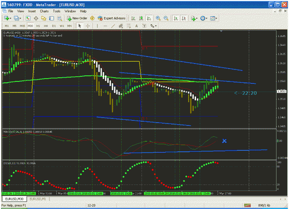This screenshot has width=289, height=209.
Task: Switch to Bar Chart display
Action: click(133, 18)
